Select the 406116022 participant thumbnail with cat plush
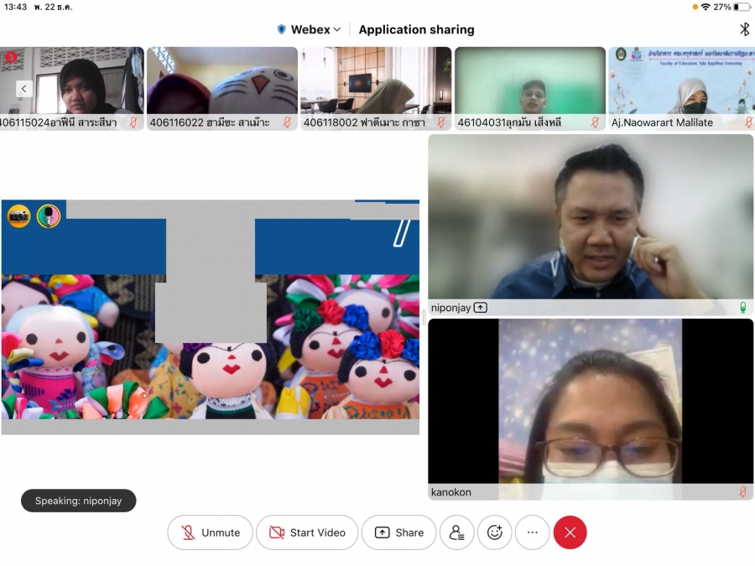The image size is (755, 566). click(x=222, y=88)
